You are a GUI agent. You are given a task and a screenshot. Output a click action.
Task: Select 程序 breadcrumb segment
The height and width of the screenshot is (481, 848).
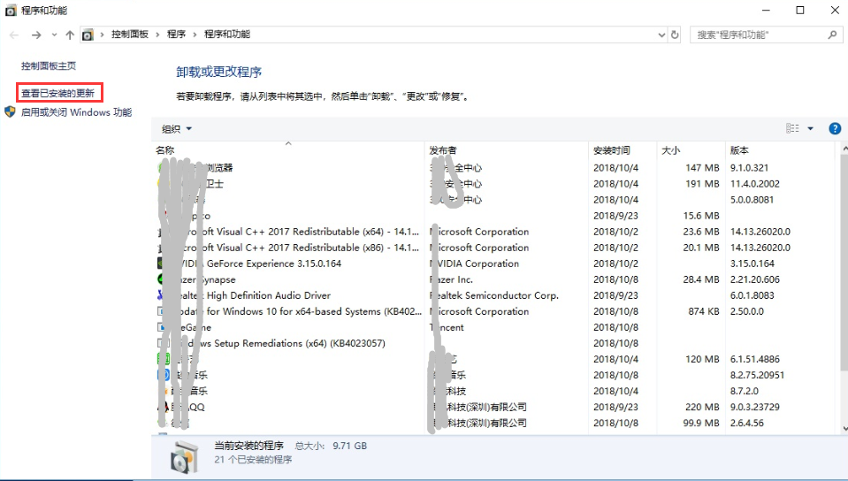click(x=176, y=34)
